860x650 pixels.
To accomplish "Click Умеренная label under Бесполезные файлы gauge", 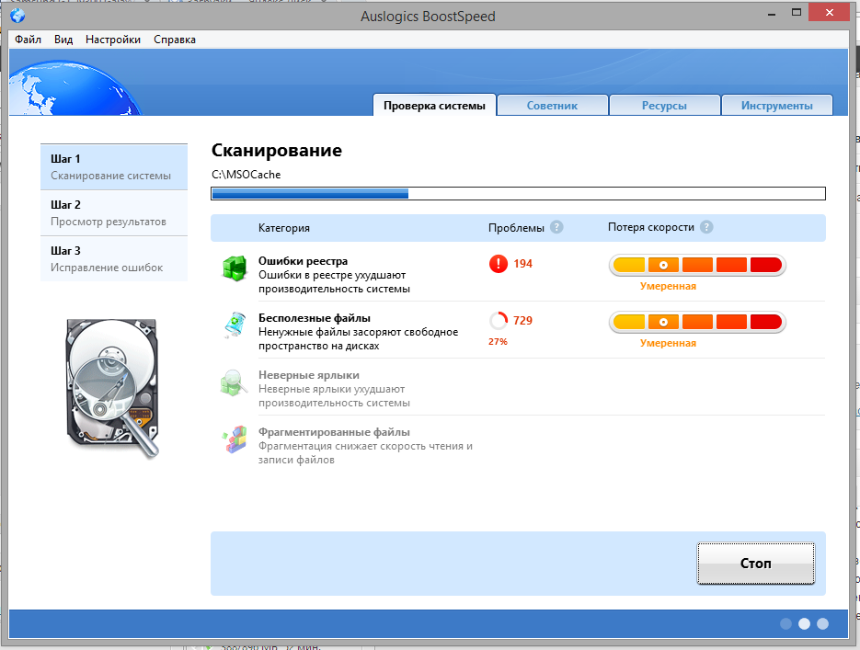I will click(668, 343).
